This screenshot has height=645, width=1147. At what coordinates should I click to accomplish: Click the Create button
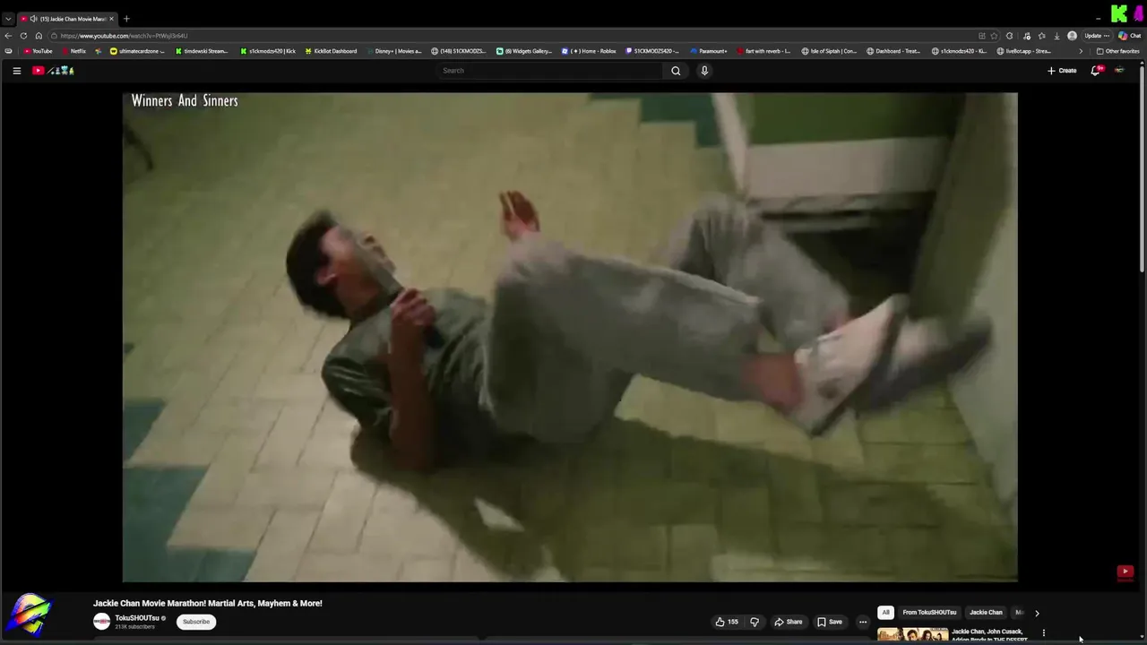[x=1062, y=71]
